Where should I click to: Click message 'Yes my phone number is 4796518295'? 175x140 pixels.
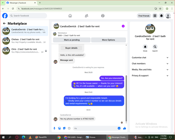[77, 119]
